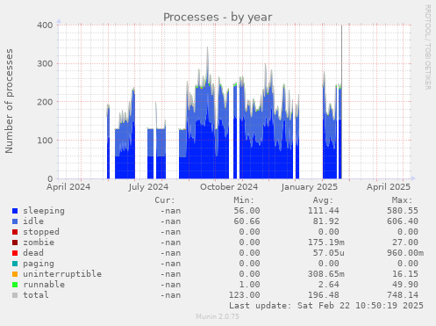Click sleeping avg value 111.44
Screen dimensions: 436x326
pos(324,211)
